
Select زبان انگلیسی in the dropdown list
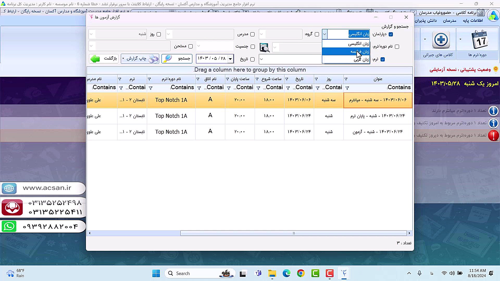(346, 44)
